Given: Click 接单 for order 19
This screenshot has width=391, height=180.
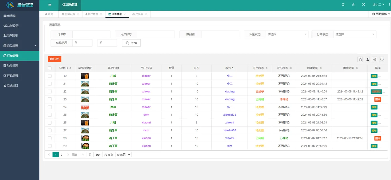Looking at the screenshot, I should [374, 76].
